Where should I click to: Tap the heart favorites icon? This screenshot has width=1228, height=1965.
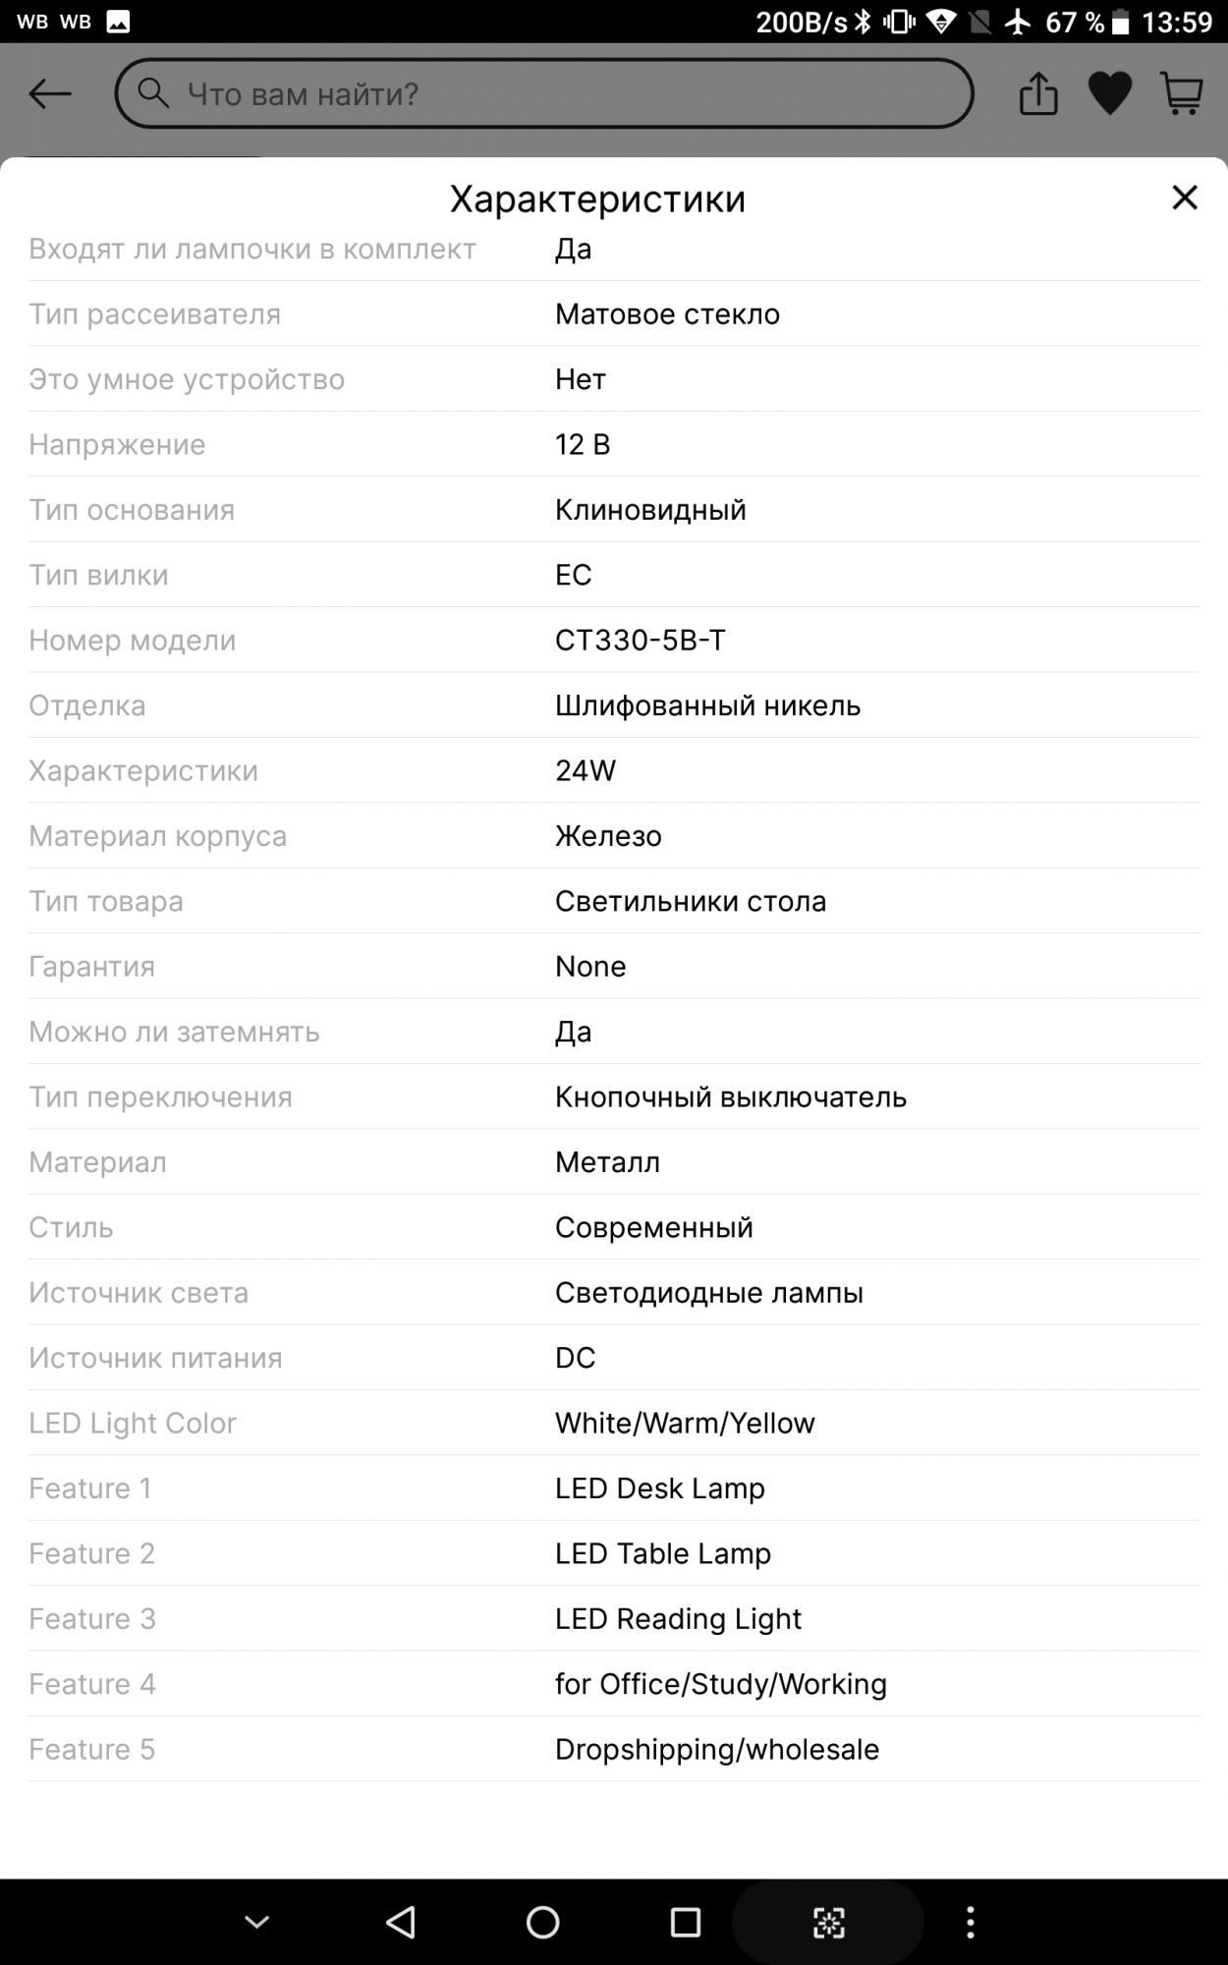click(1110, 94)
